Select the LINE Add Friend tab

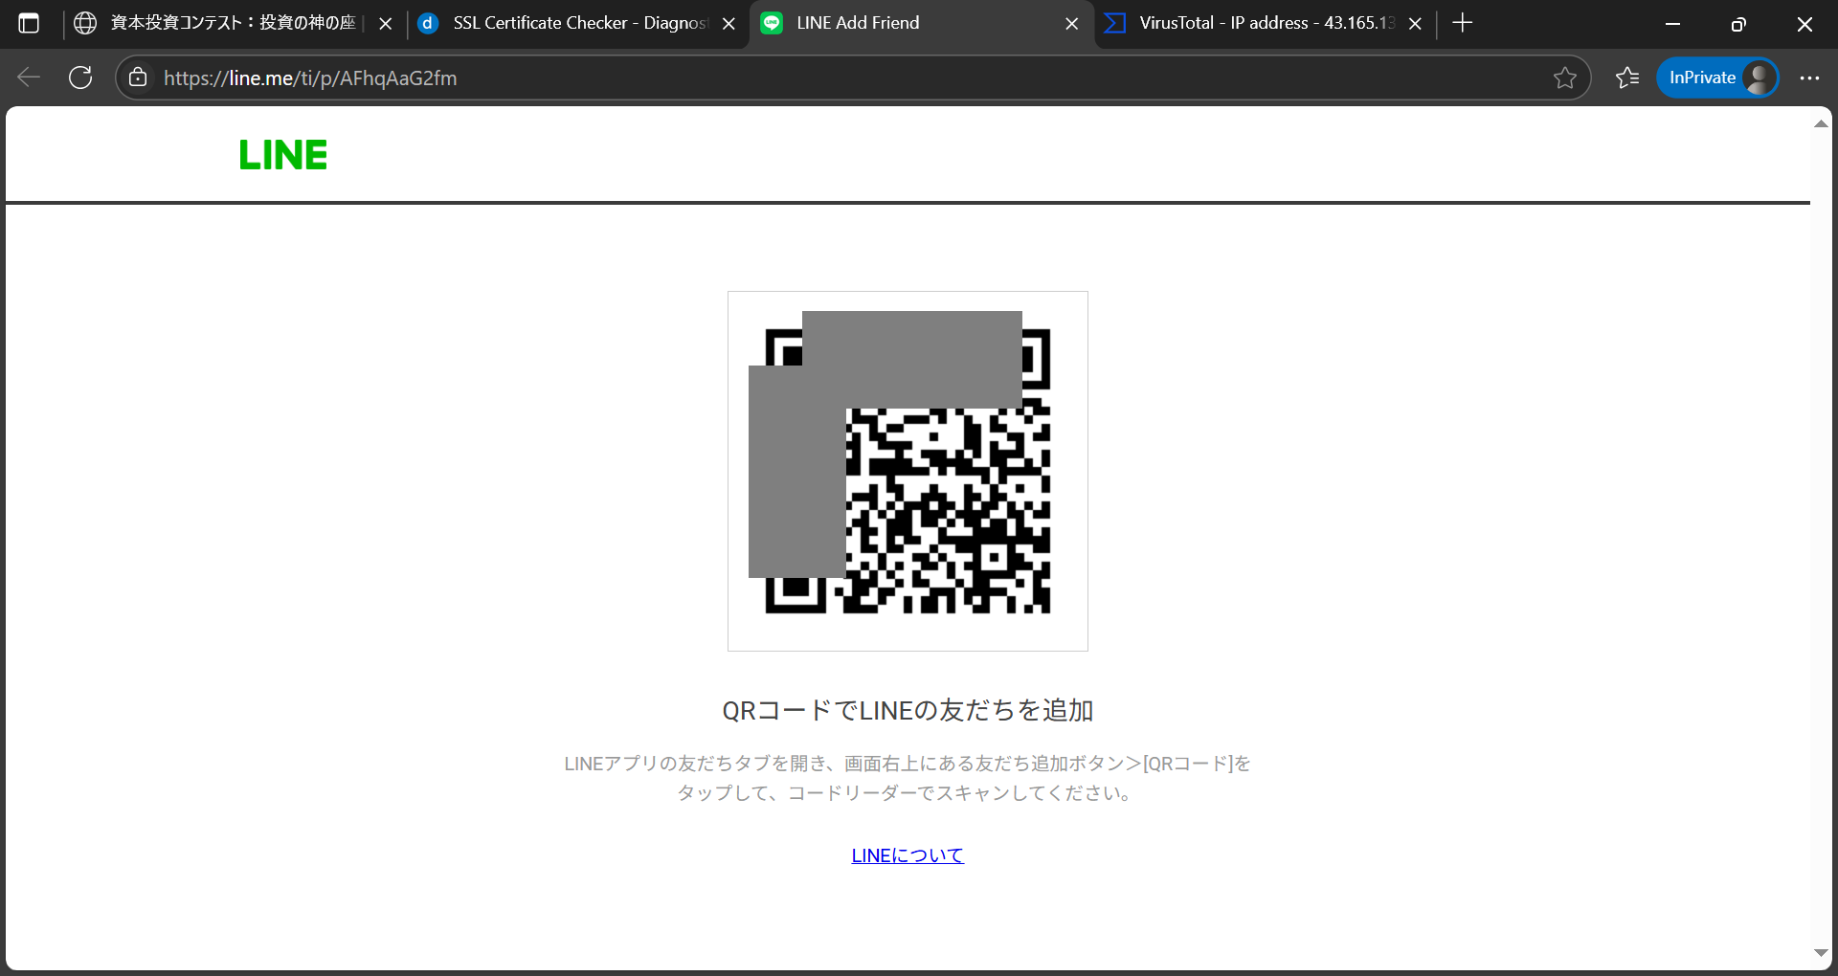tap(921, 23)
